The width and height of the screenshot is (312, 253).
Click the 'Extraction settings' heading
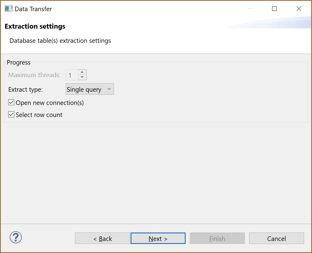[x=35, y=27]
